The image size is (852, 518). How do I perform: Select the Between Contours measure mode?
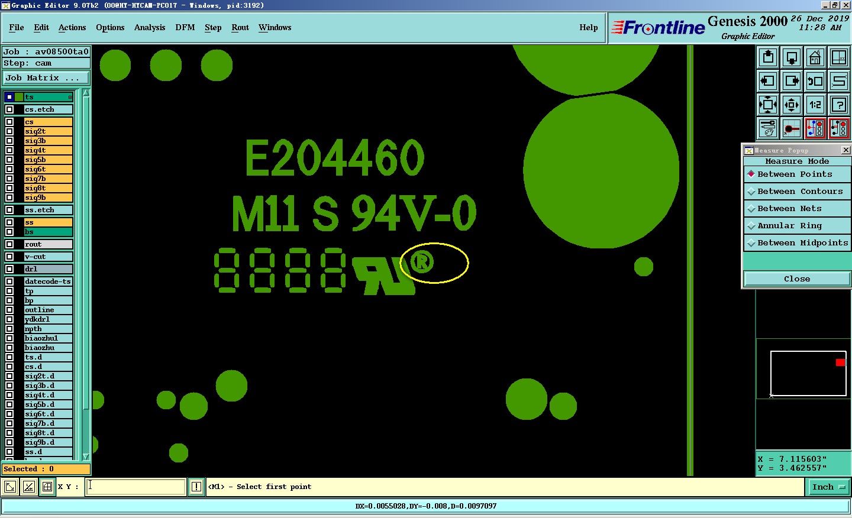[797, 192]
